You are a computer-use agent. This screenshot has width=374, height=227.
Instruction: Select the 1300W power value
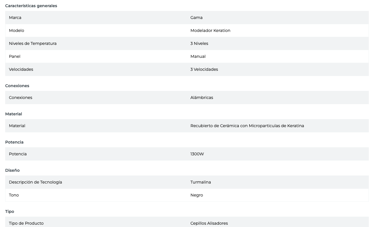[x=197, y=154]
